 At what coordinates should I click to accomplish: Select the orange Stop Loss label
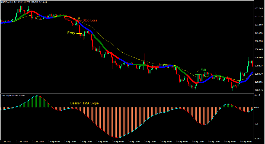(x=90, y=20)
